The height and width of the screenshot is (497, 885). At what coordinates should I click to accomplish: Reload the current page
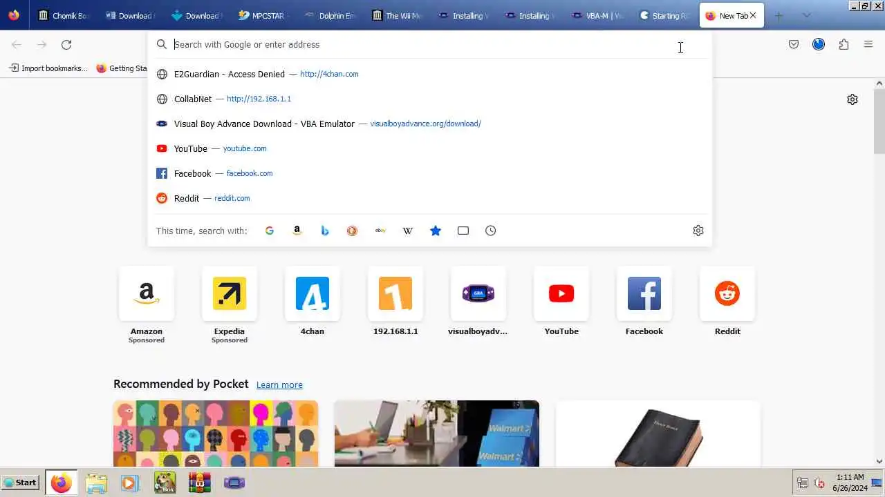(66, 45)
